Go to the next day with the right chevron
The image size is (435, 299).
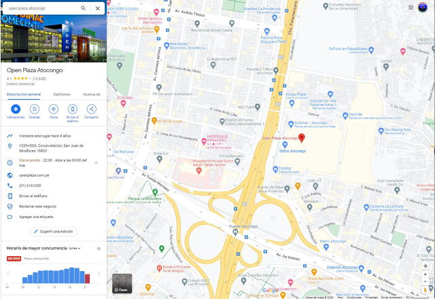pos(99,273)
